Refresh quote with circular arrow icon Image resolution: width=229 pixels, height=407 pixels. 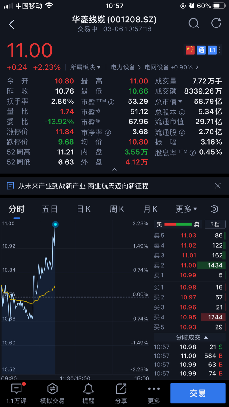(216, 23)
